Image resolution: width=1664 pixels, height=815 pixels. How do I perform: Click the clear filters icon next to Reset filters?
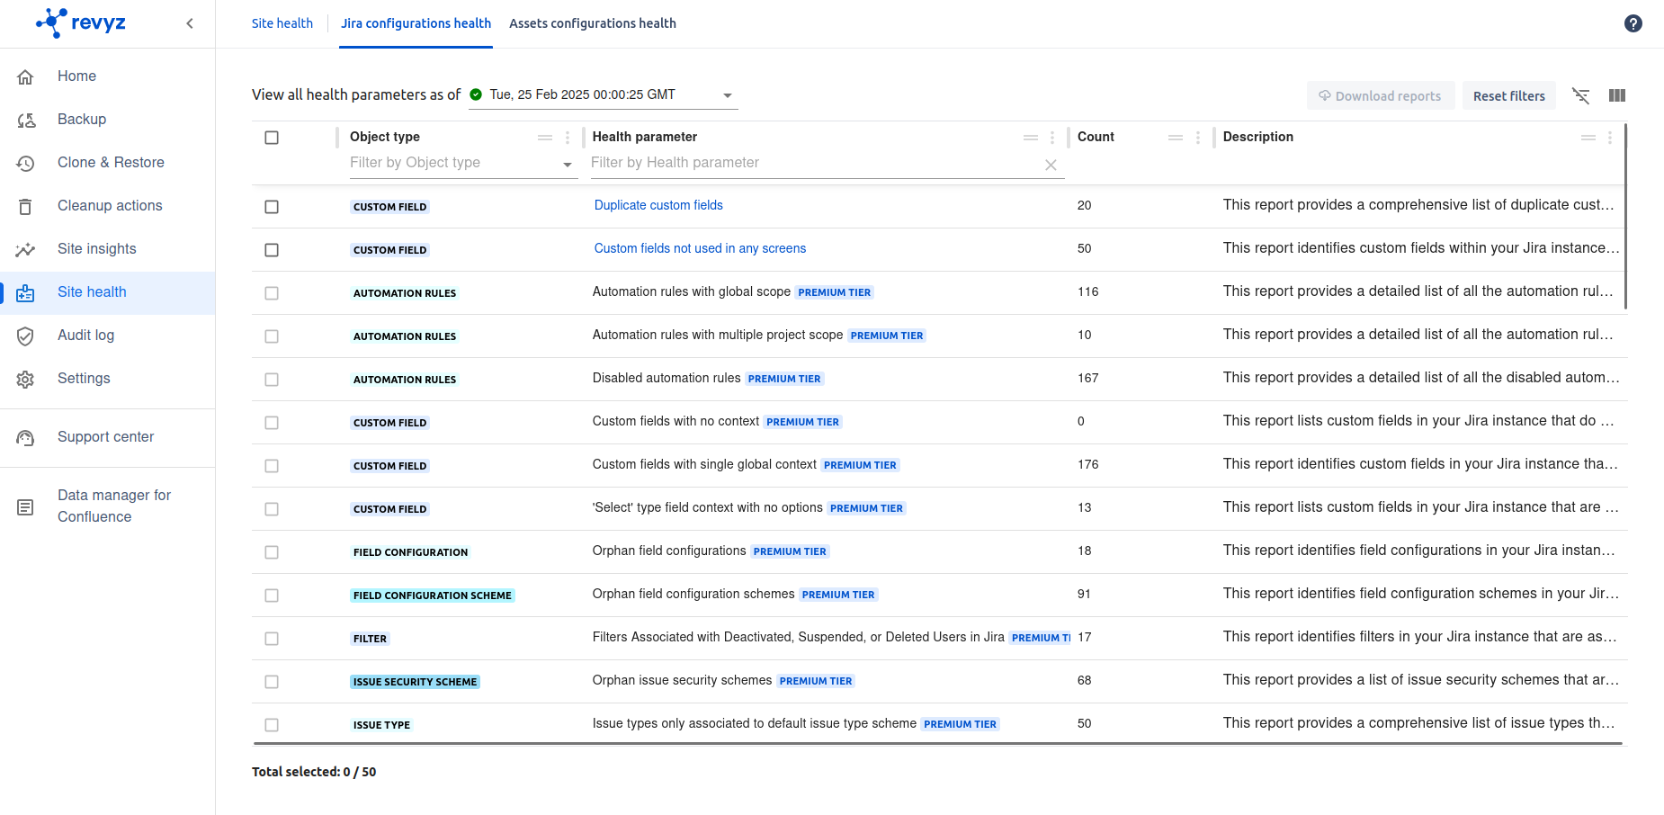[1580, 95]
